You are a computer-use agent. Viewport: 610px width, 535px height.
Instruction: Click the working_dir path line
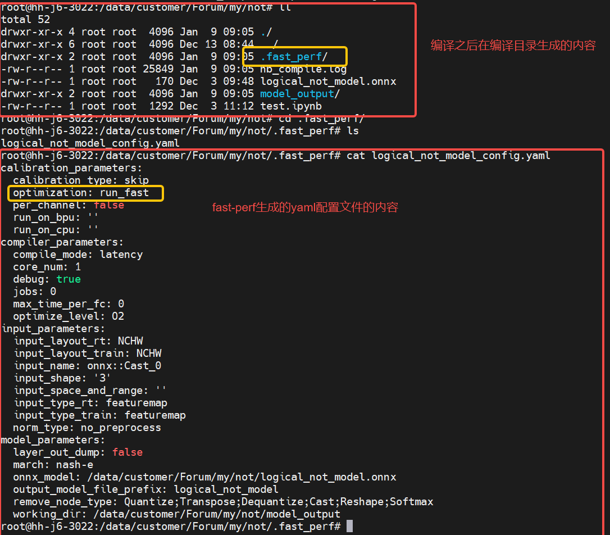click(176, 514)
